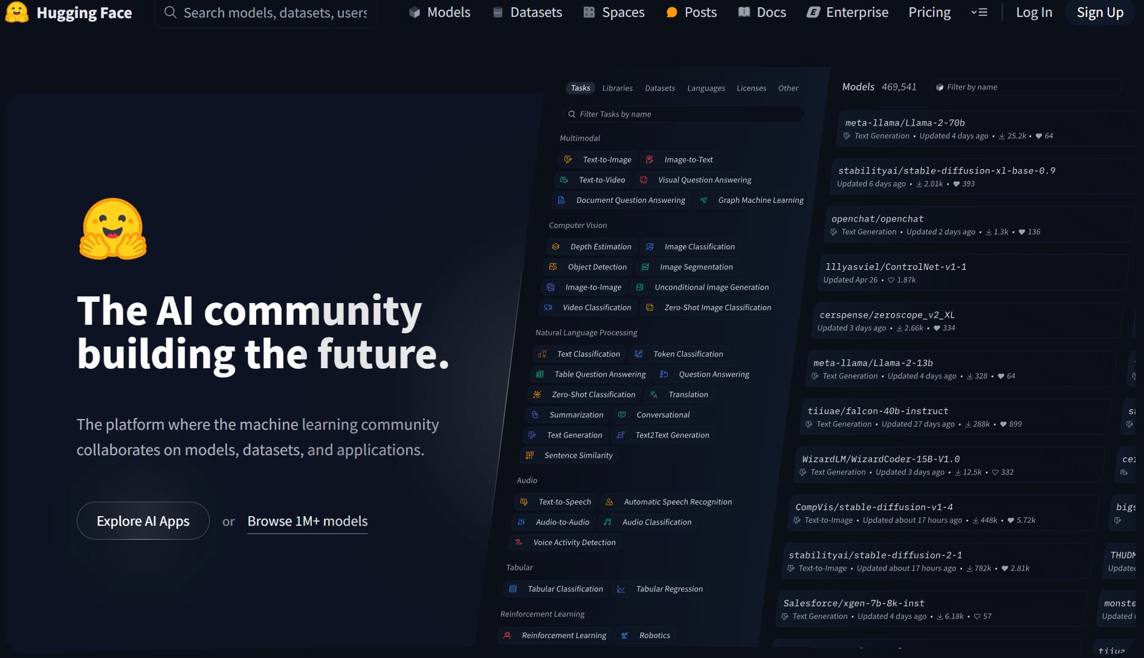The image size is (1144, 658).
Task: Switch to the Licenses filter tab
Action: 751,88
